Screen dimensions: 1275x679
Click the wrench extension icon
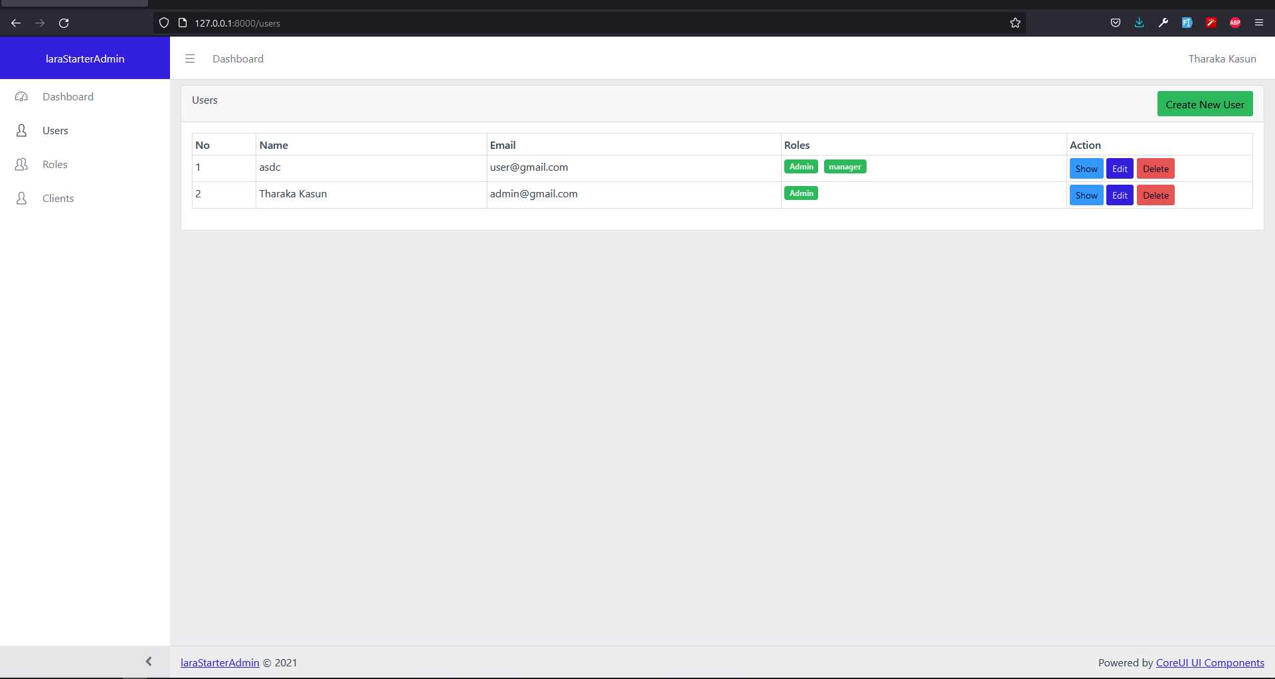(1163, 23)
